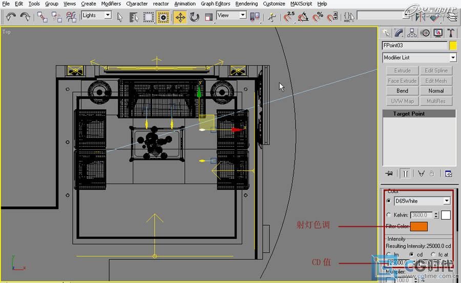Screen dimensions: 461x283
Task: Select the Kelvin radio button
Action: [389, 215]
